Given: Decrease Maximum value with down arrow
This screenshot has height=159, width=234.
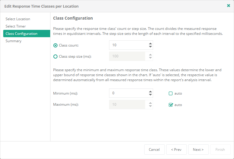Looking at the screenshot, I should click(150, 106).
